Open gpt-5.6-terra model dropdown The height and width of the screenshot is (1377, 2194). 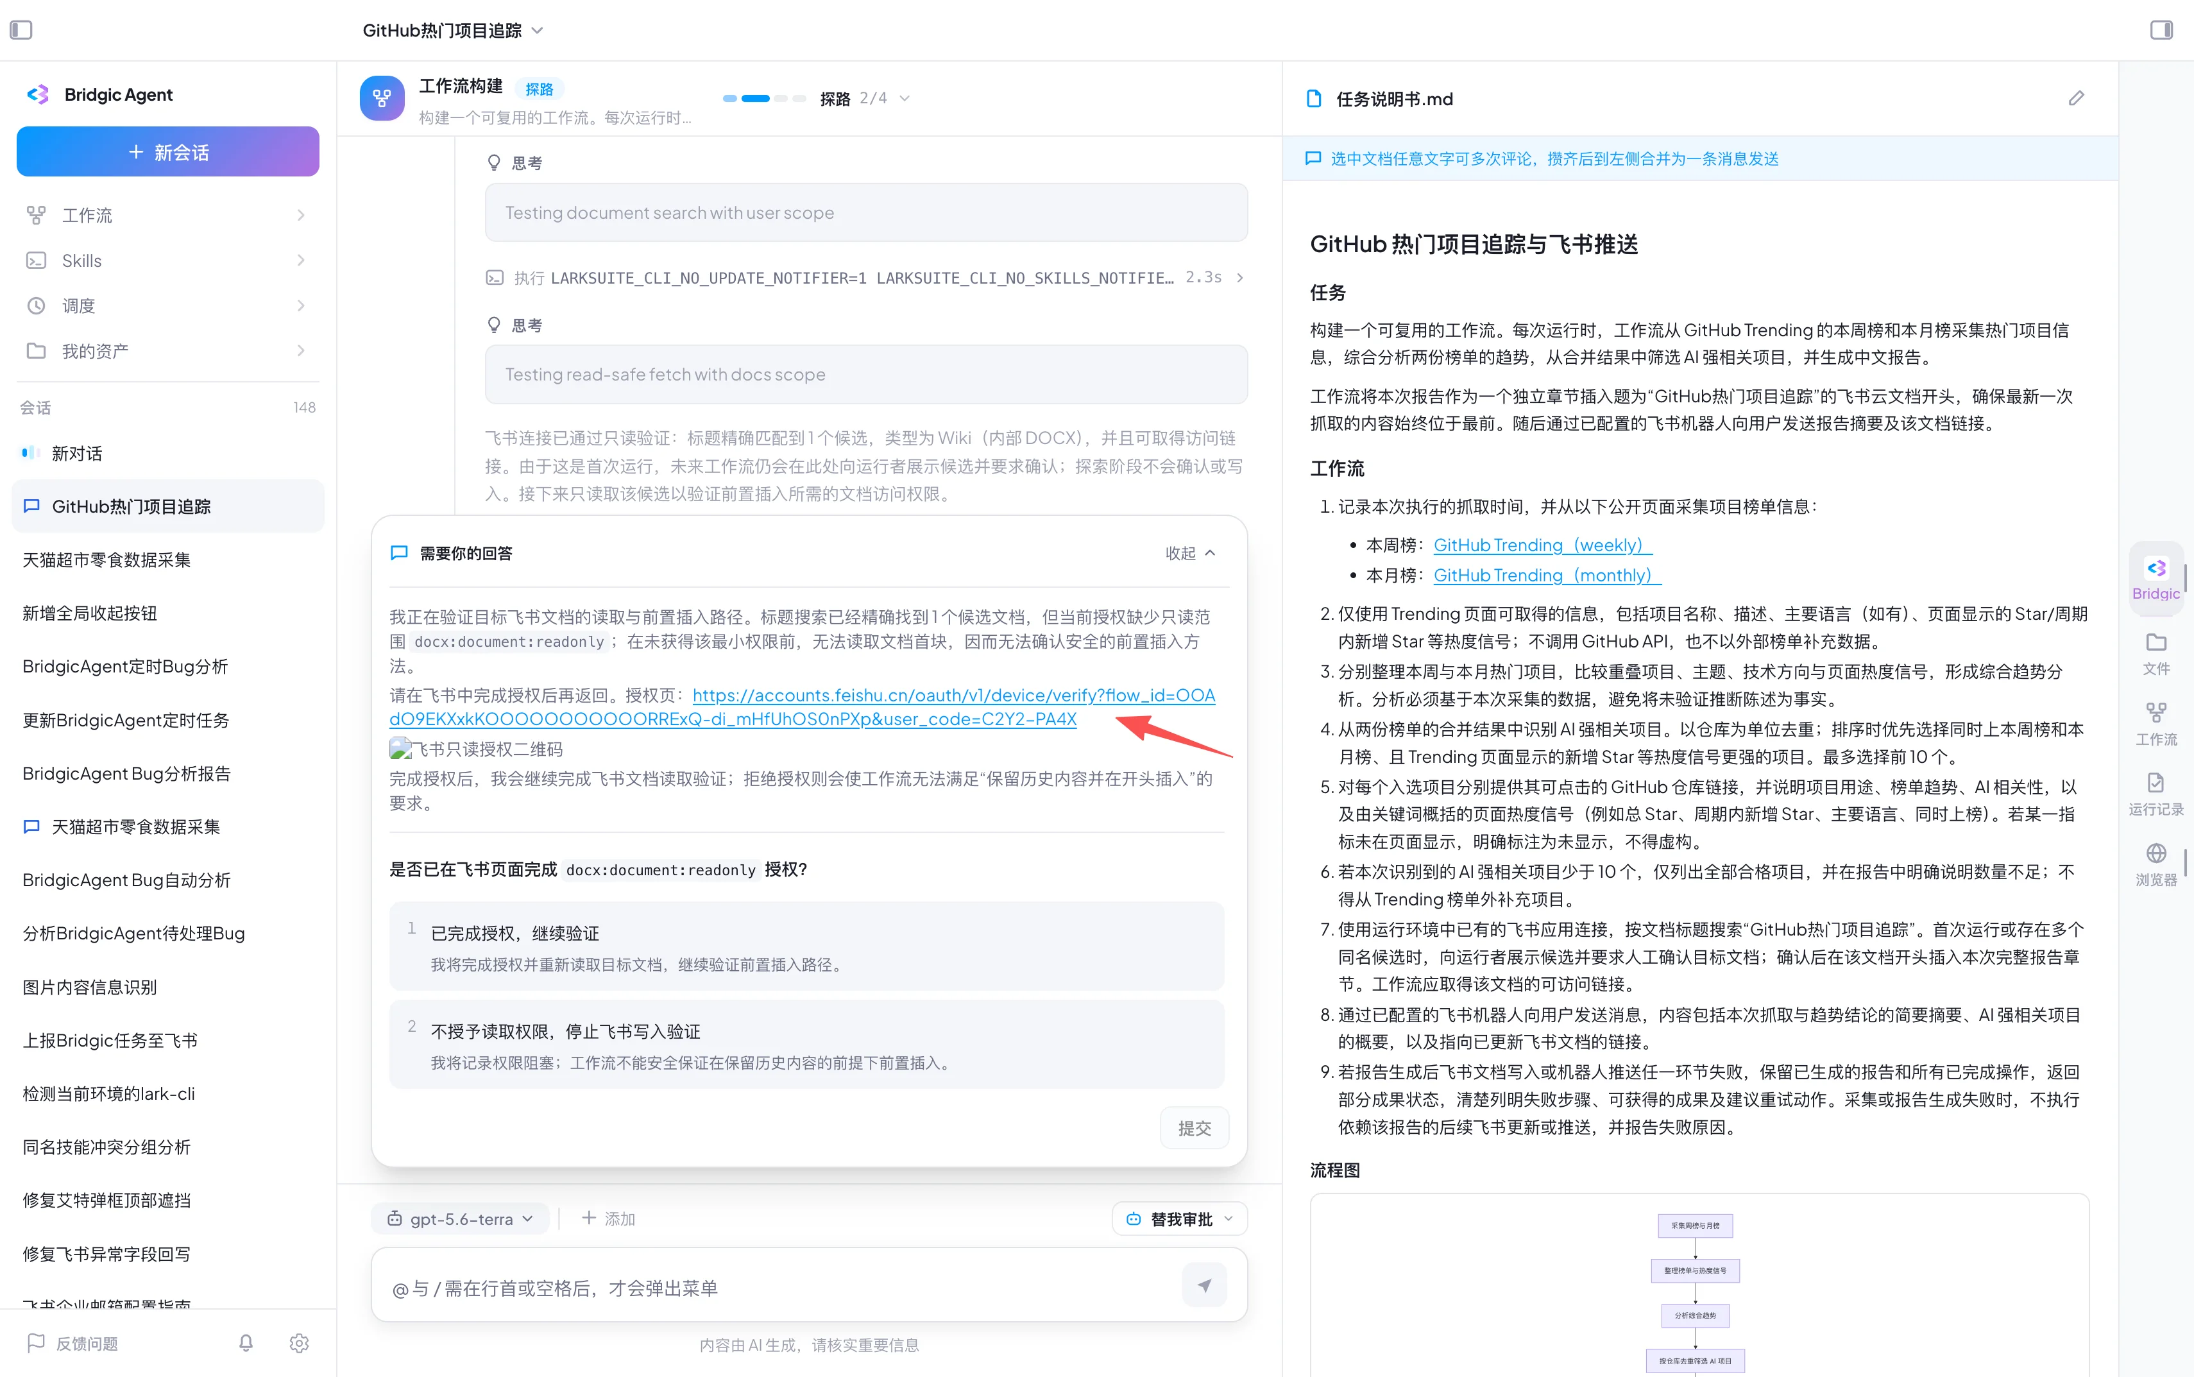(460, 1219)
